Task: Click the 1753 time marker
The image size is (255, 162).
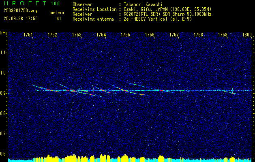Action: tap(77, 34)
